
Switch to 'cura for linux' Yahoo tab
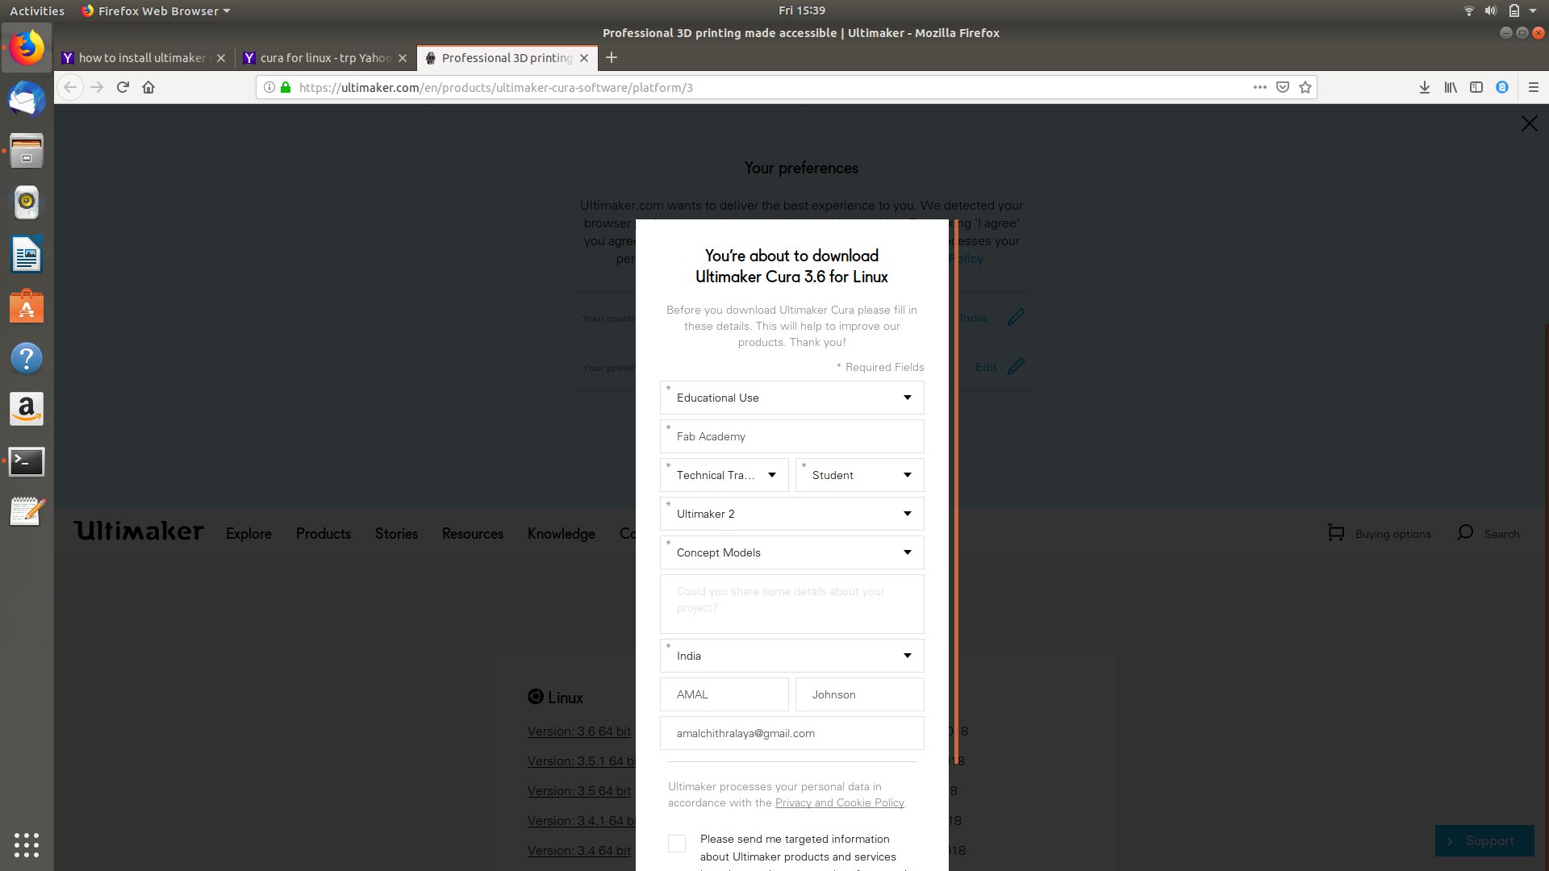(324, 58)
